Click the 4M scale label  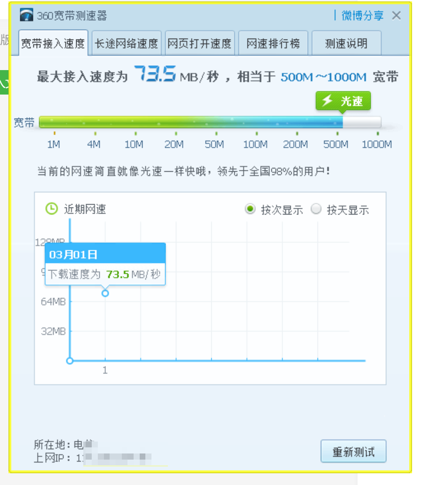94,144
